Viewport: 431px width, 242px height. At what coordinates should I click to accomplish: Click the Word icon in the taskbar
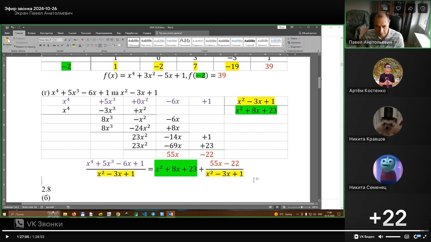pyautogui.click(x=171, y=214)
